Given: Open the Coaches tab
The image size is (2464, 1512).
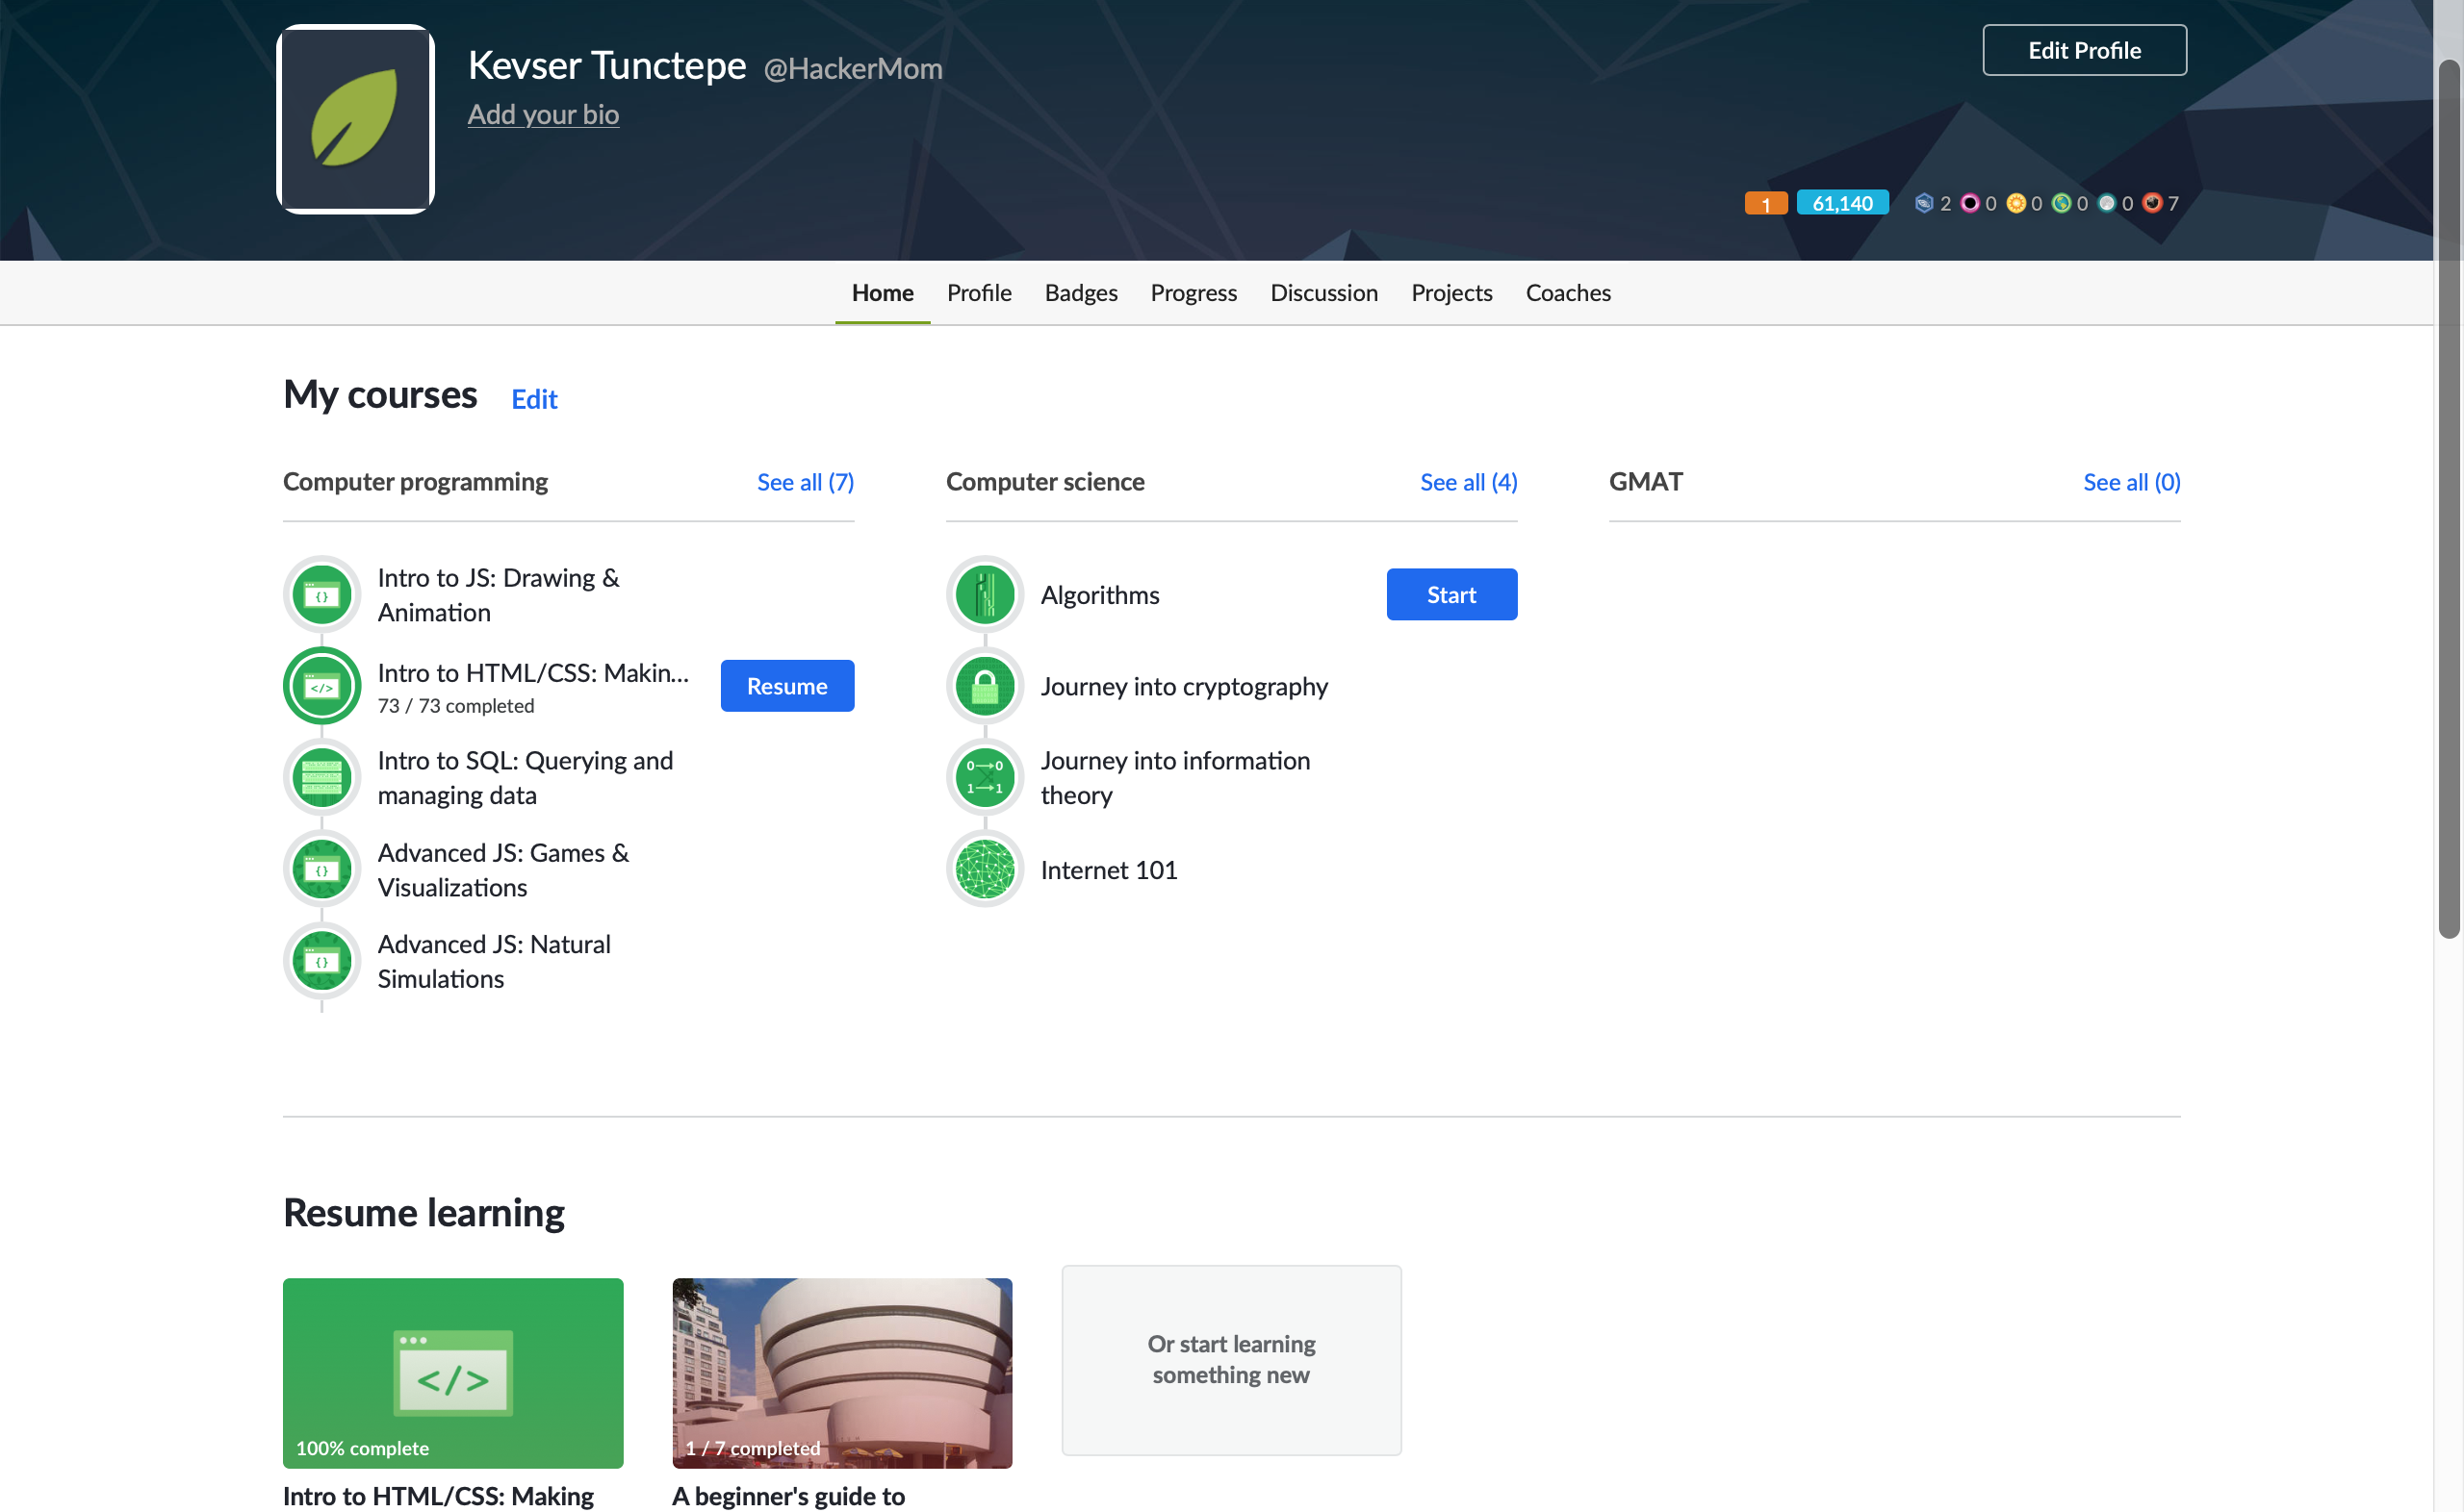Looking at the screenshot, I should click(x=1568, y=292).
